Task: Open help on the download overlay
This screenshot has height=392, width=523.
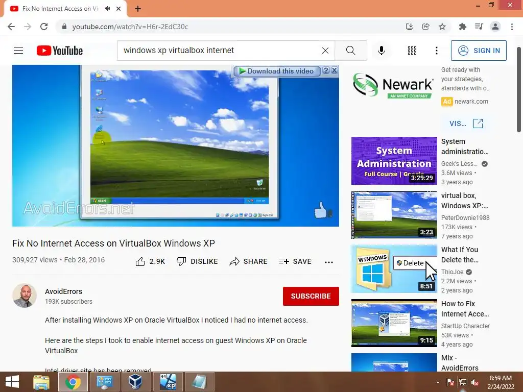Action: click(326, 70)
